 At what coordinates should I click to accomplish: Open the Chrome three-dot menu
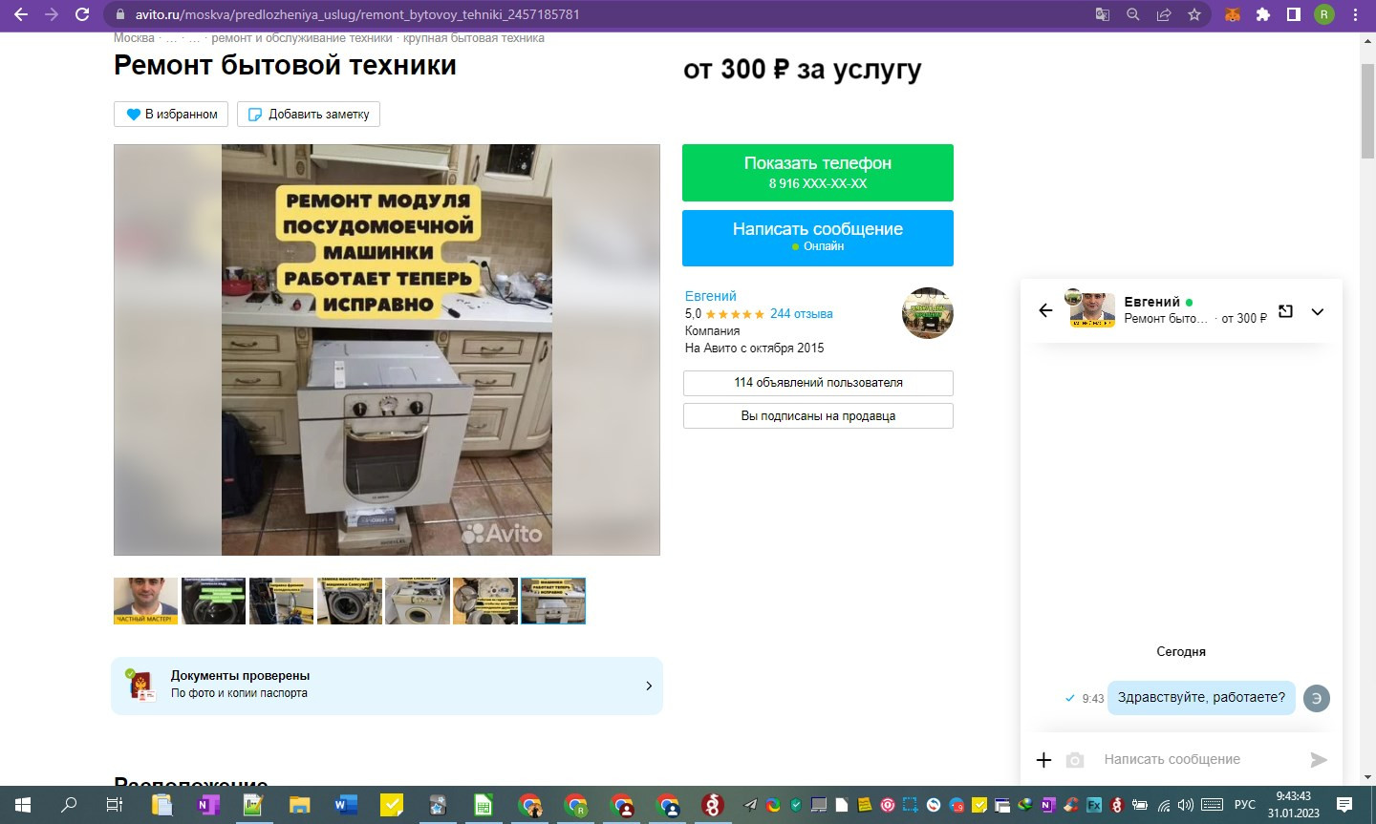click(1356, 14)
